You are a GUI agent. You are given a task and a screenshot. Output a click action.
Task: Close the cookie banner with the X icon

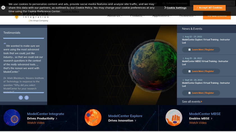pyautogui.click(x=3, y=8)
